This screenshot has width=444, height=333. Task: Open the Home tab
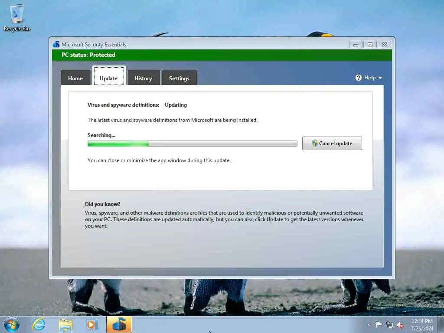[x=75, y=78]
